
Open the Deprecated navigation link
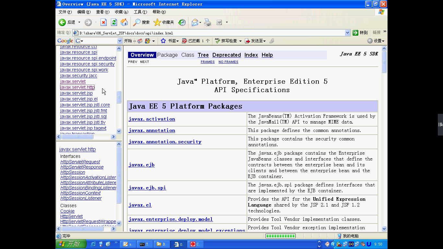coord(227,55)
